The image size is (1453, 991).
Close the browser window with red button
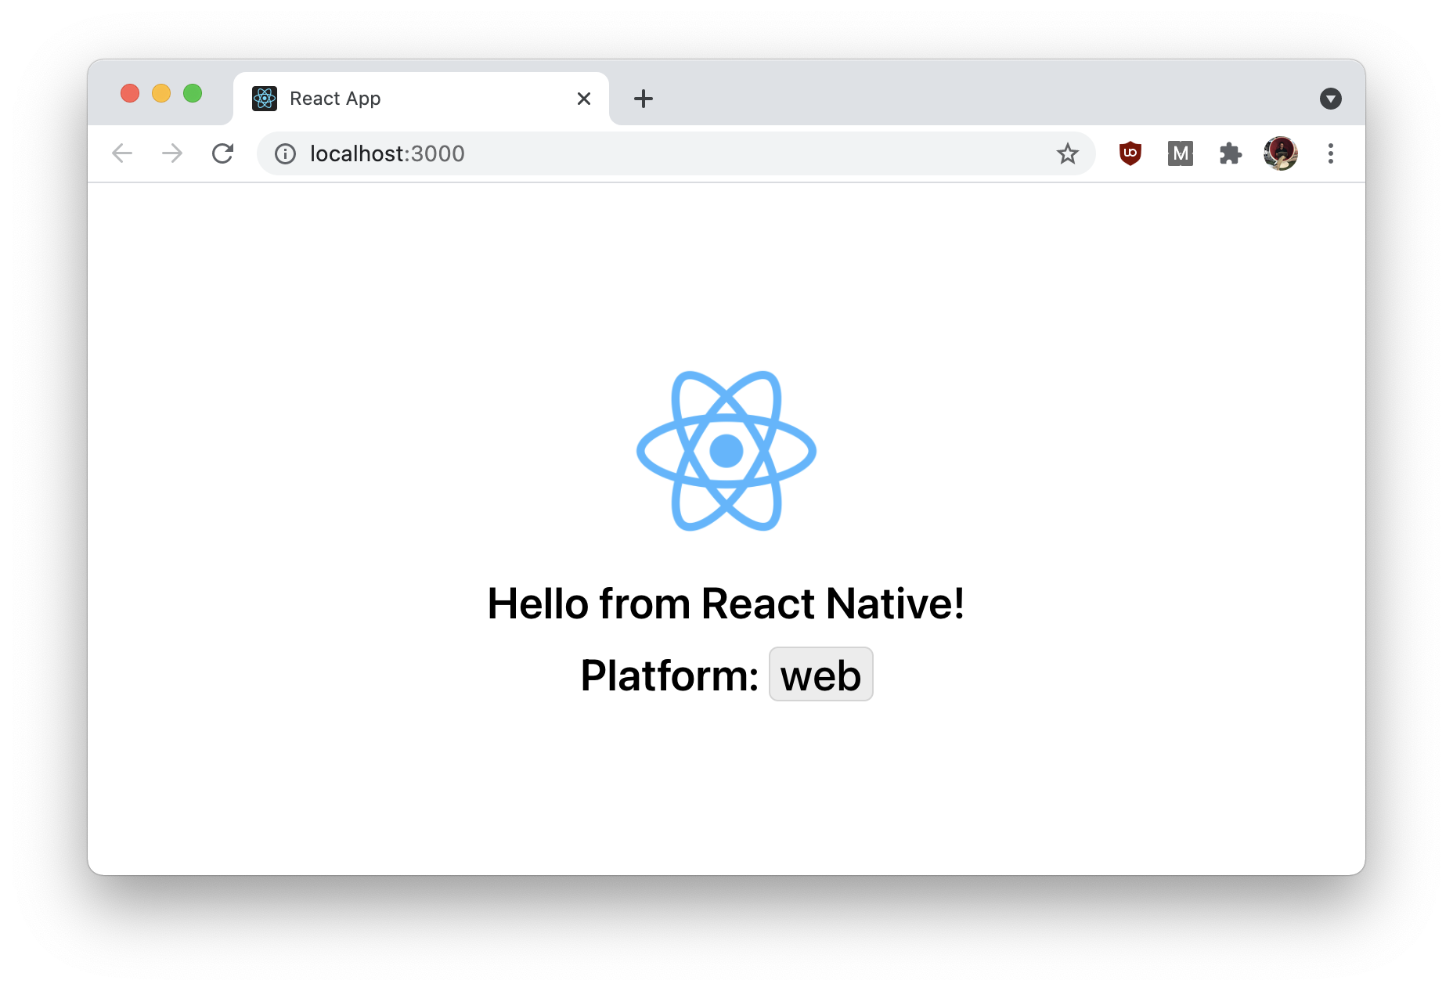tap(130, 94)
